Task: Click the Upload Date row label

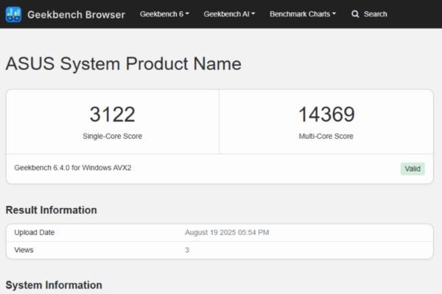Action: 35,232
